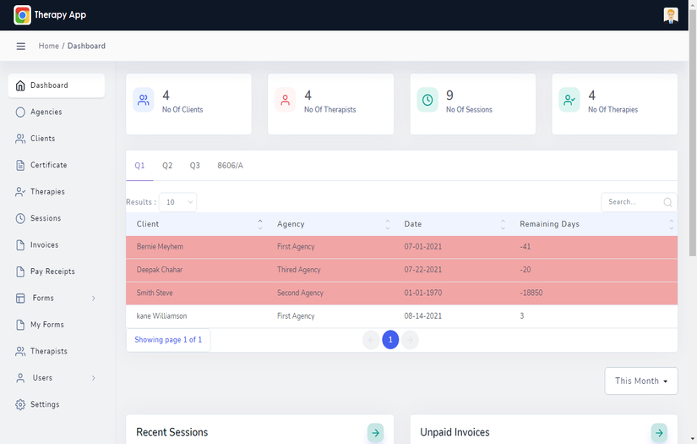Select the Bernie Meyhem row
Image resolution: width=697 pixels, height=444 pixels.
pyautogui.click(x=402, y=247)
